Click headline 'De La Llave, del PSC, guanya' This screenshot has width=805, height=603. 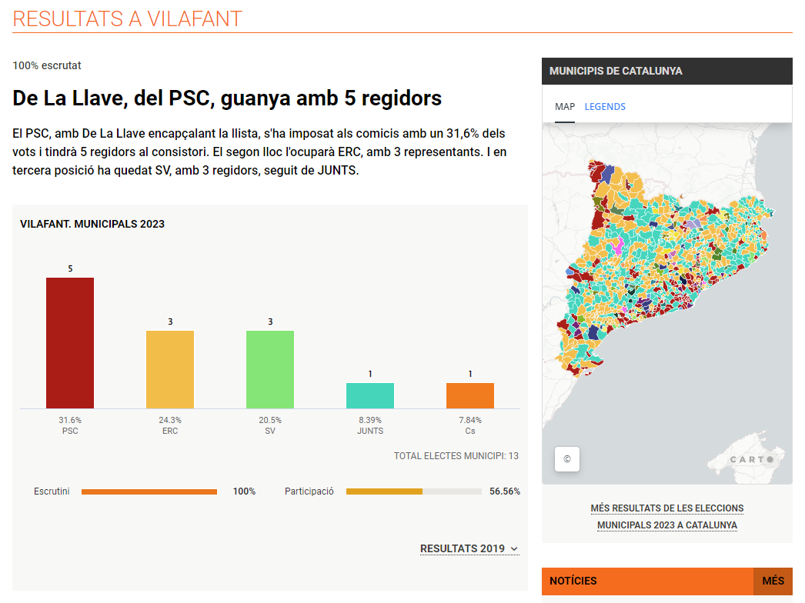coord(227,98)
